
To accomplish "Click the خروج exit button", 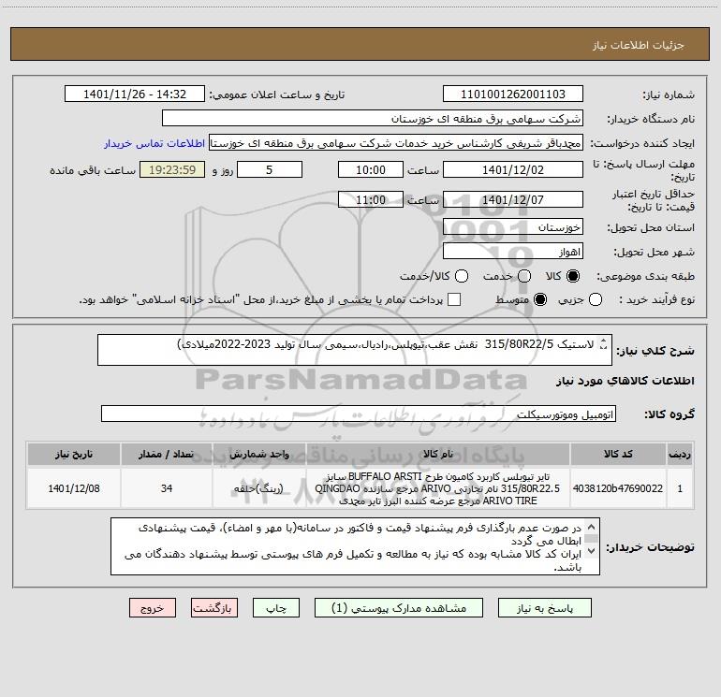I will pos(153,608).
